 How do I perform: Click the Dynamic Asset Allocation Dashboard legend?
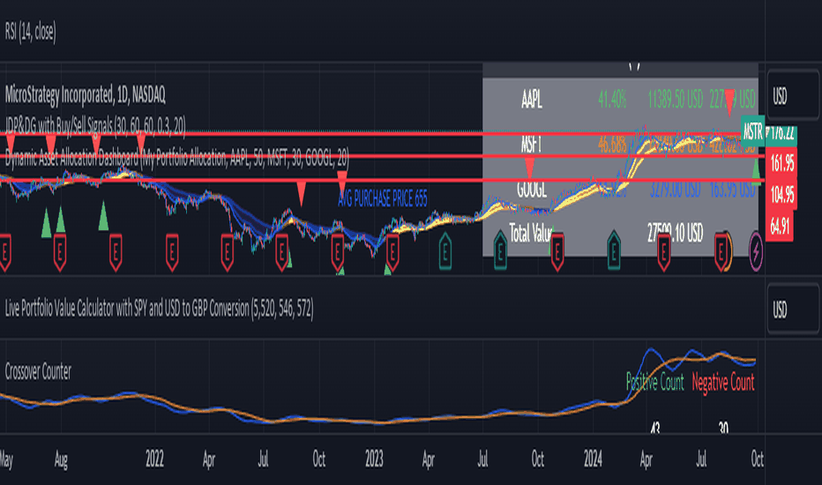pyautogui.click(x=176, y=157)
